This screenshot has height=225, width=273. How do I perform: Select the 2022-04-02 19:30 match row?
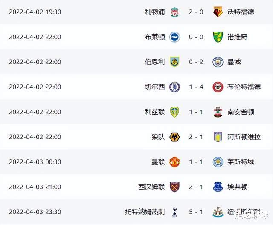(136, 12)
